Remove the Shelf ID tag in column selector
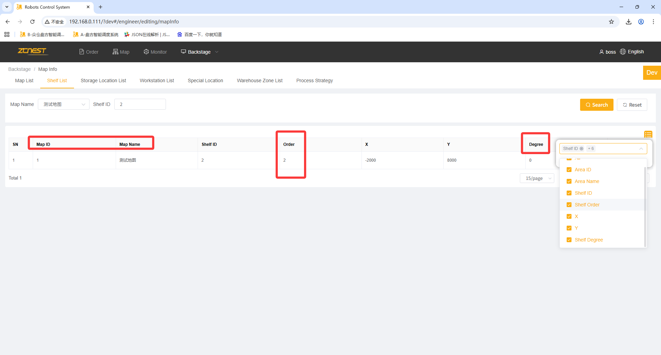This screenshot has height=355, width=661. (581, 149)
